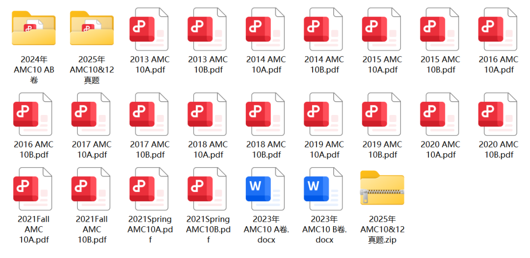The image size is (530, 258).
Task: Click the filename text 2025年 AMC10&12真题.zip
Action: click(383, 229)
